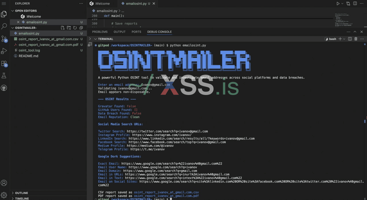
Task: Click the 'Email Reputation: Clean' line
Action: click(119, 117)
